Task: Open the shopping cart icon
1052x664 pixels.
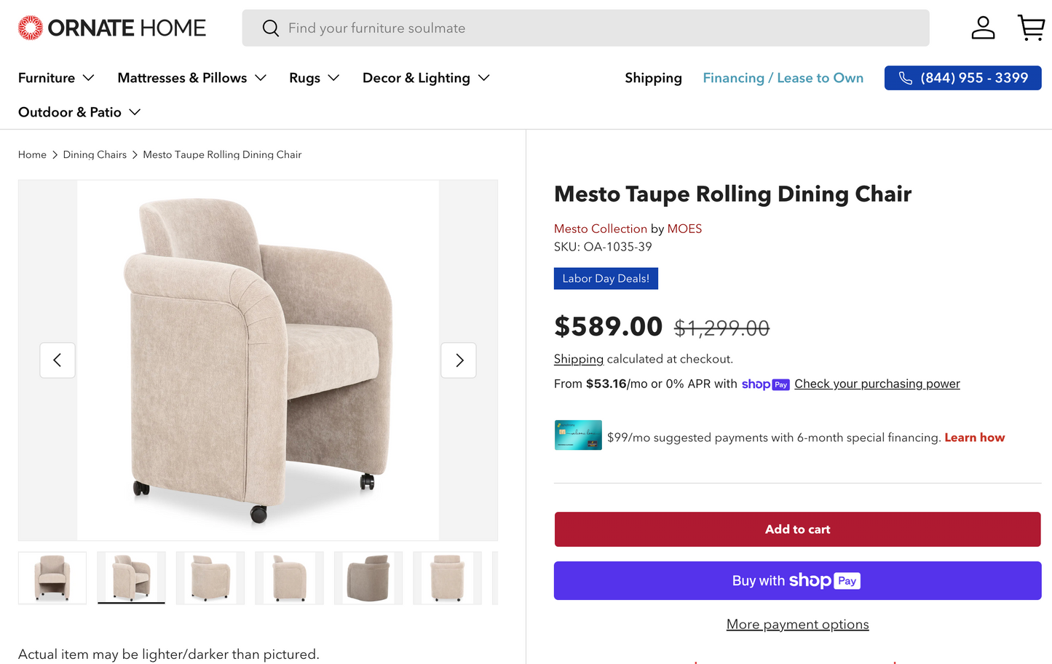Action: [x=1031, y=27]
